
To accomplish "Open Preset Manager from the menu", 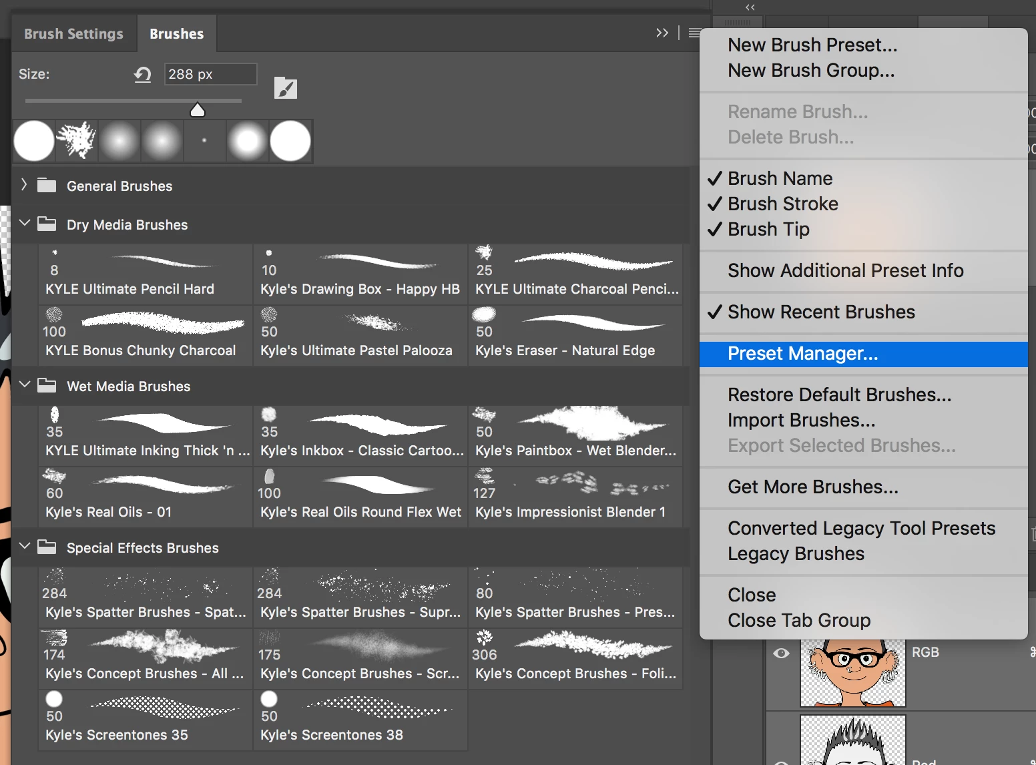I will 864,354.
